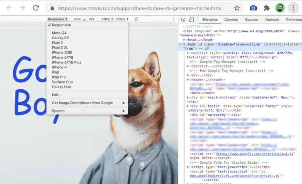Rotate the device viewport orientation

136,19
